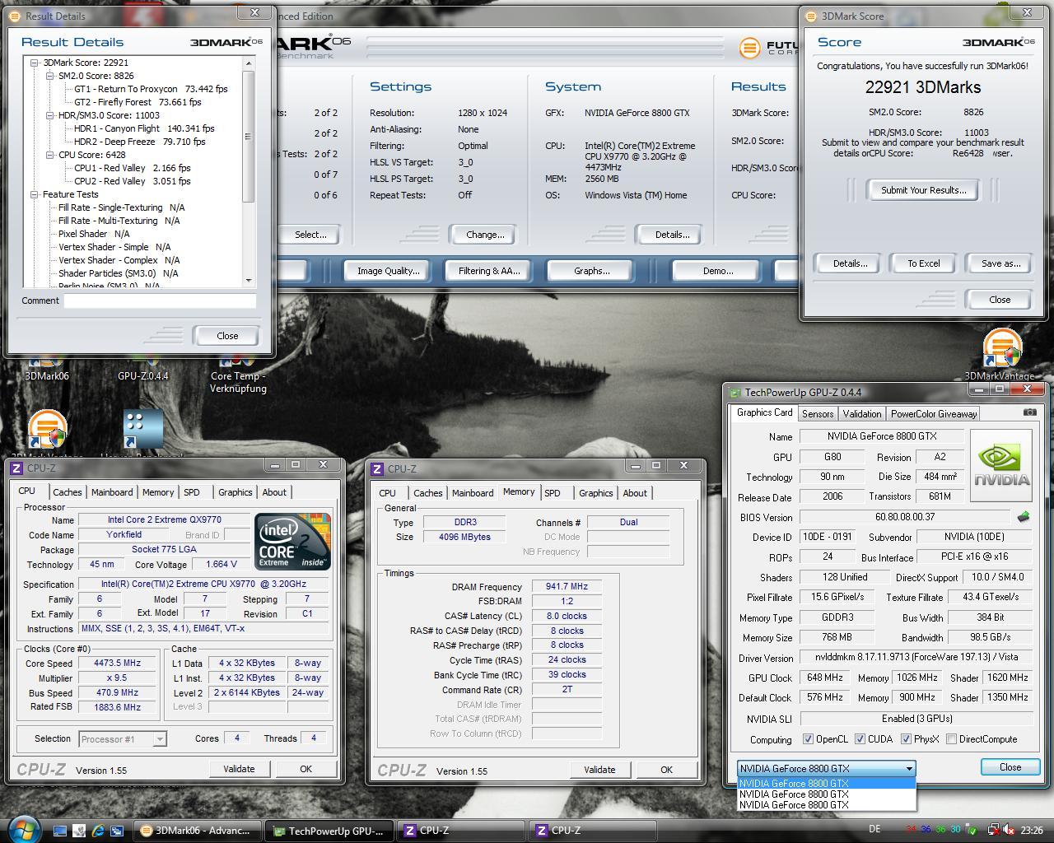The image size is (1054, 843).
Task: Click the 3DMark Score window title icon
Action: [x=810, y=16]
